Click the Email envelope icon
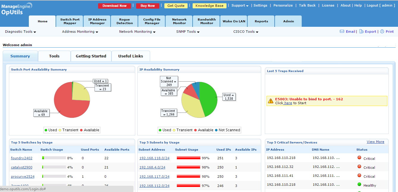Viewport: 398px width, 192px height. click(x=342, y=31)
